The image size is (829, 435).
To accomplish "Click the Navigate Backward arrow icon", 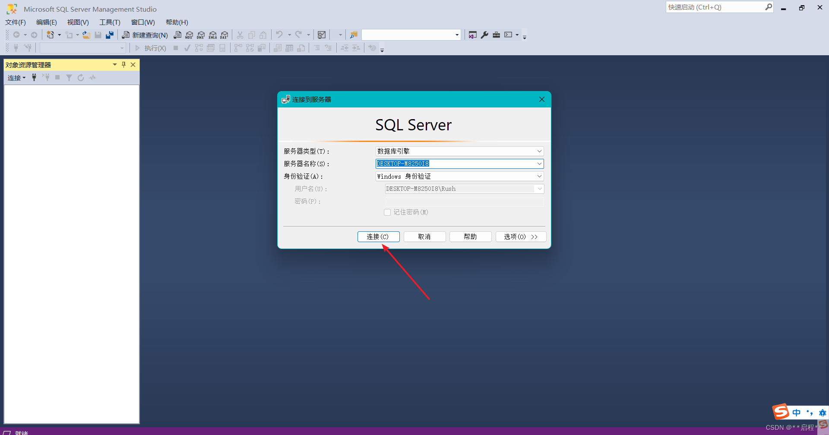I will (x=16, y=35).
